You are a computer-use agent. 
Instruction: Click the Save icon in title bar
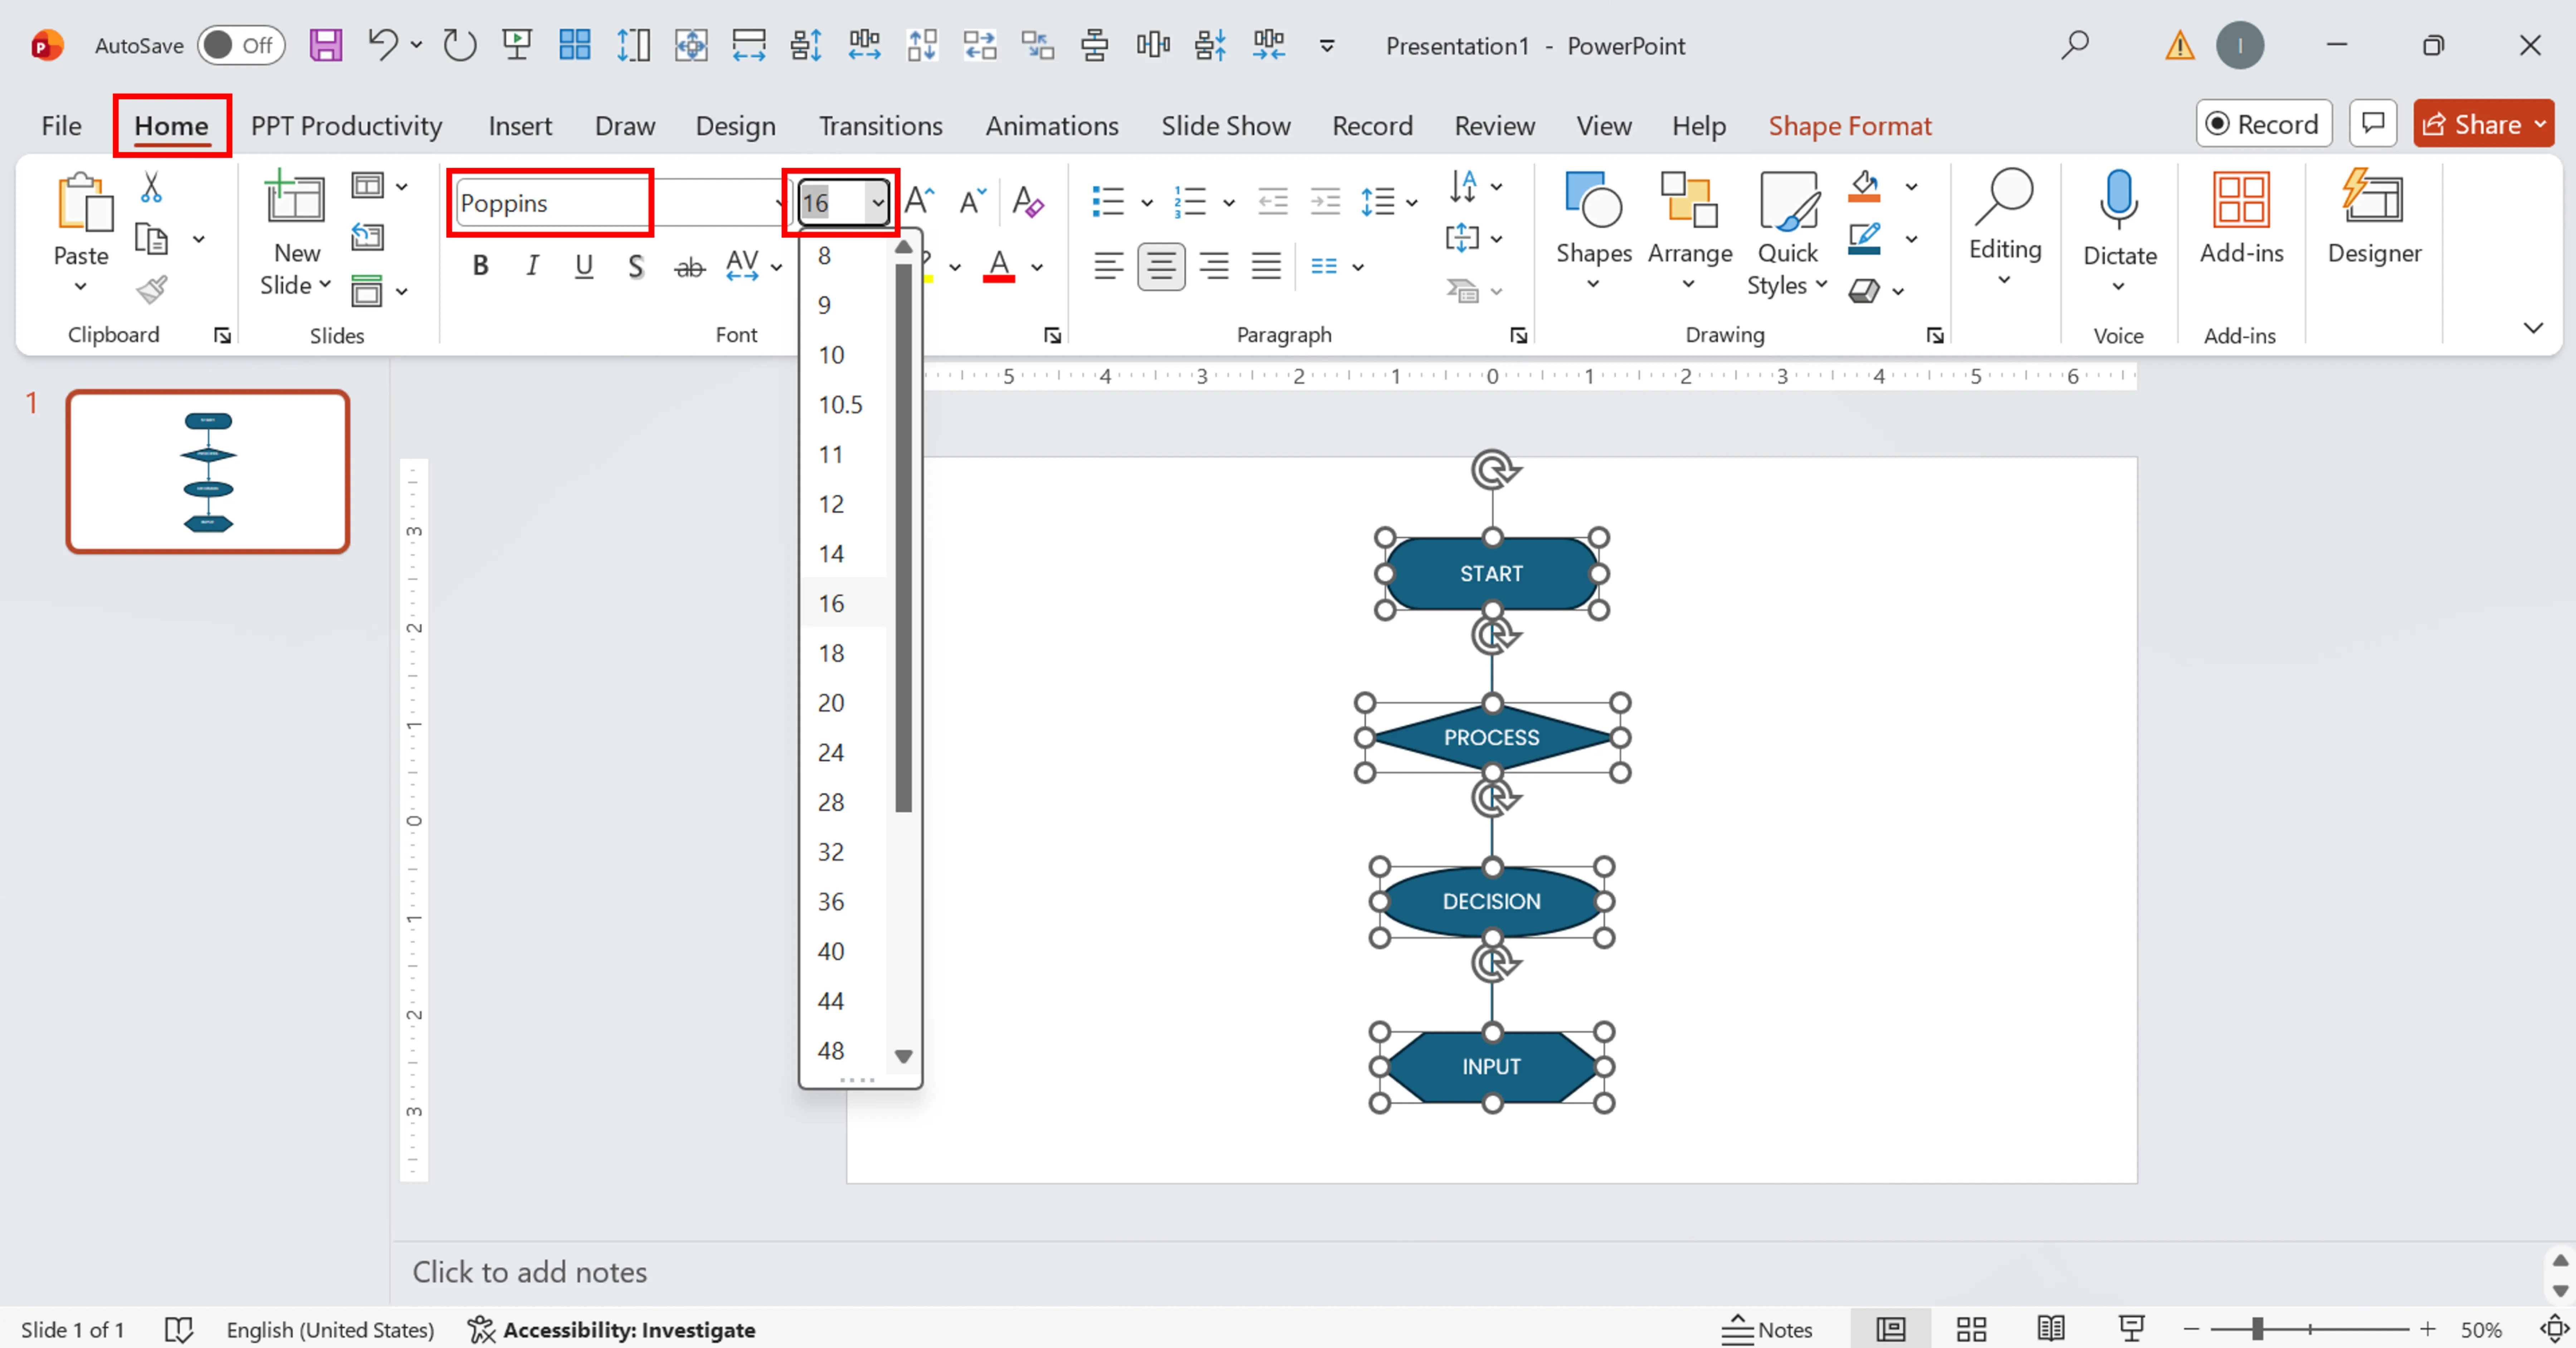(x=326, y=45)
